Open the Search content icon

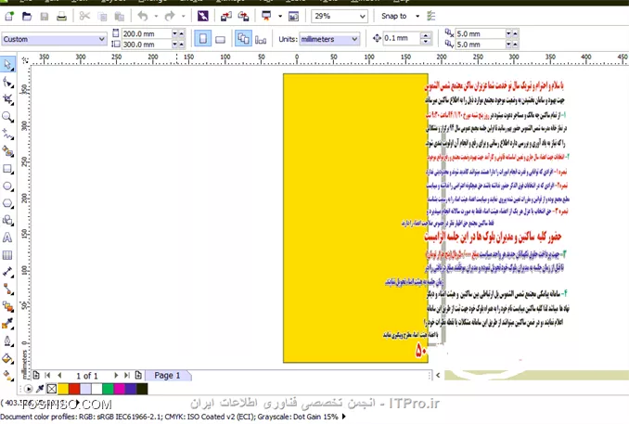point(203,16)
